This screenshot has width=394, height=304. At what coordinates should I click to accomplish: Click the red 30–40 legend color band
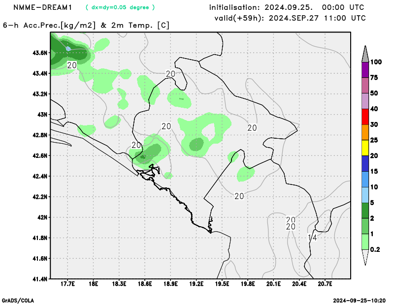[365, 117]
